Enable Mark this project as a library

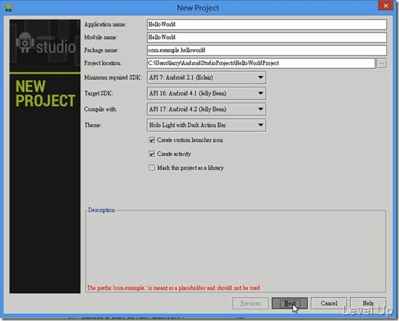152,168
